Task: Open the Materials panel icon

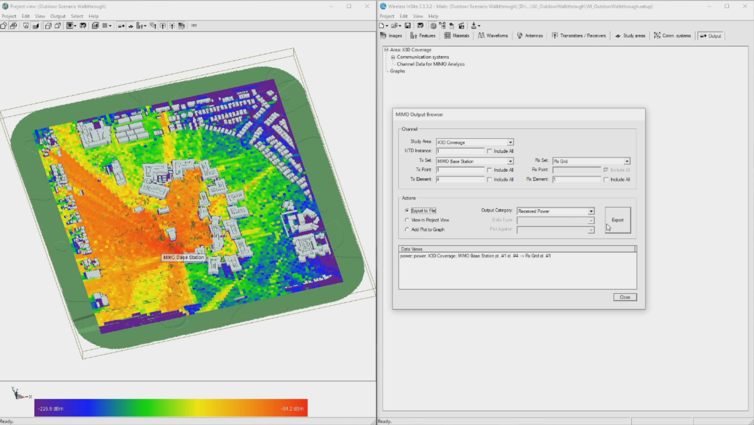Action: 456,35
